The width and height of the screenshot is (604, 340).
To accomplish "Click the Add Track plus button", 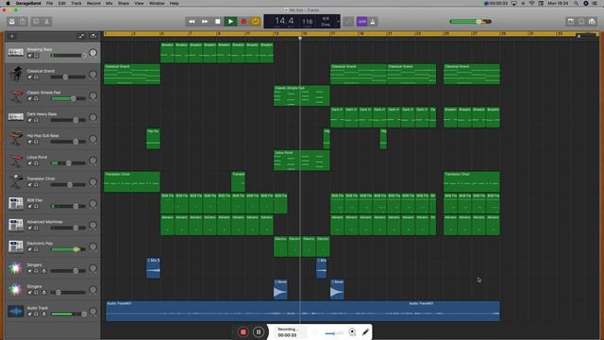I will [x=12, y=36].
